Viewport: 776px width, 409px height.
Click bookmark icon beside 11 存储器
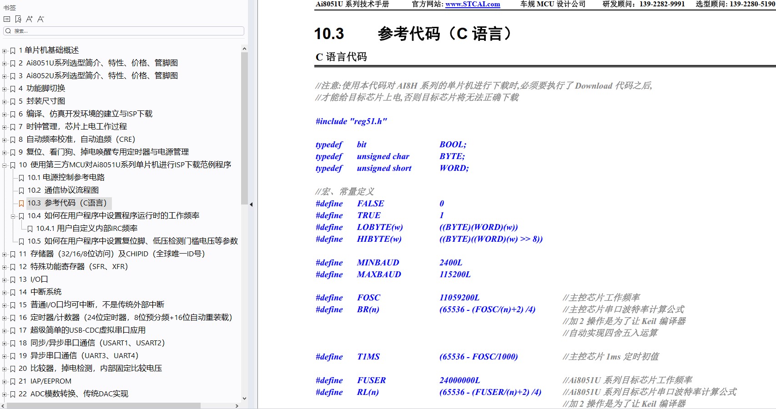click(x=13, y=254)
